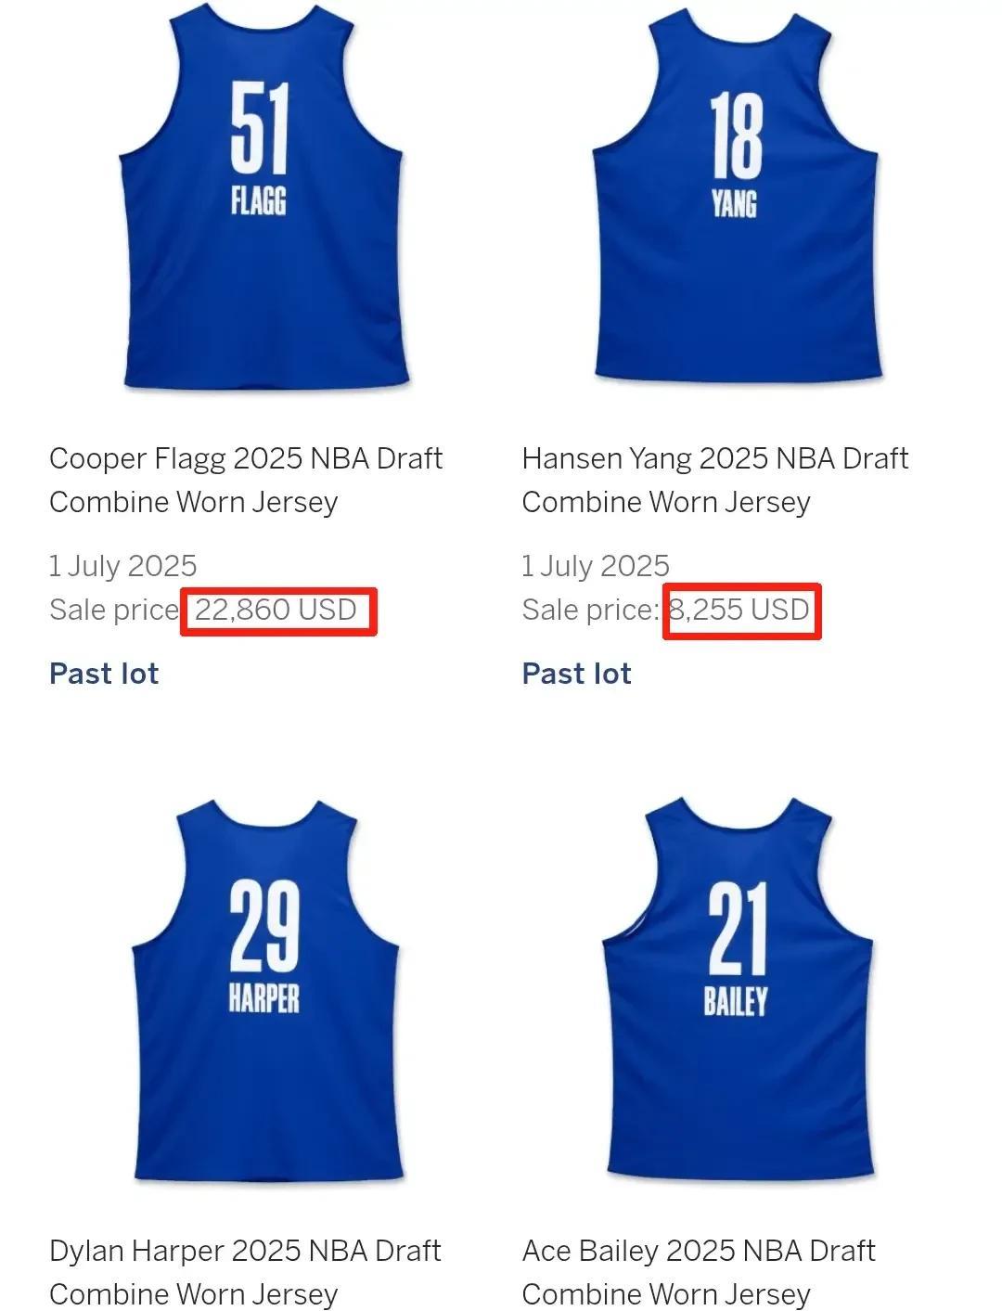Click Past lot under Hansen Yang jersey
Viewport: 1002px width, 1311px height.
[x=577, y=674]
